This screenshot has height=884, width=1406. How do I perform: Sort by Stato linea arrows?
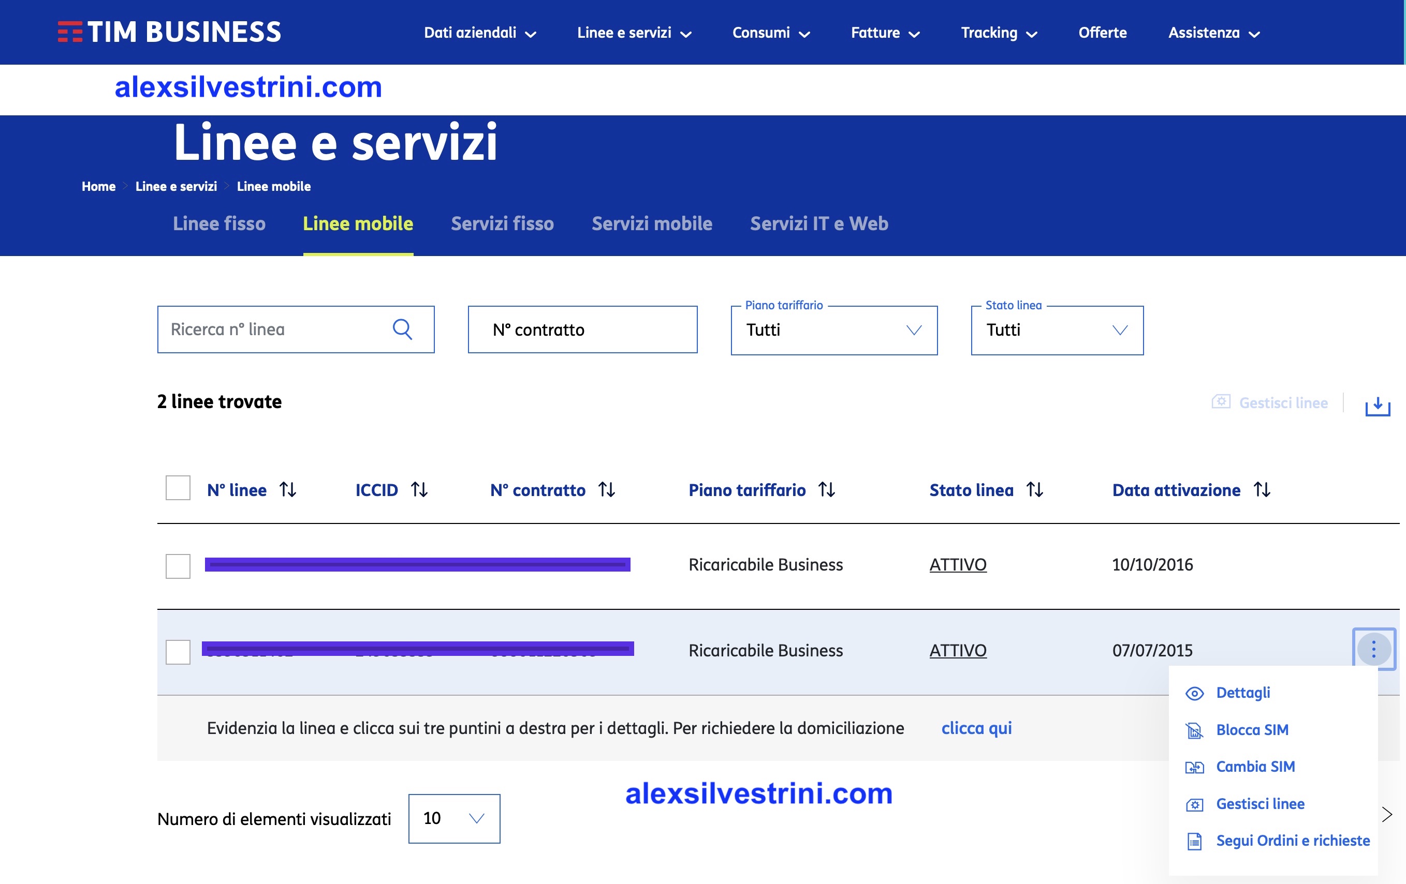1035,489
